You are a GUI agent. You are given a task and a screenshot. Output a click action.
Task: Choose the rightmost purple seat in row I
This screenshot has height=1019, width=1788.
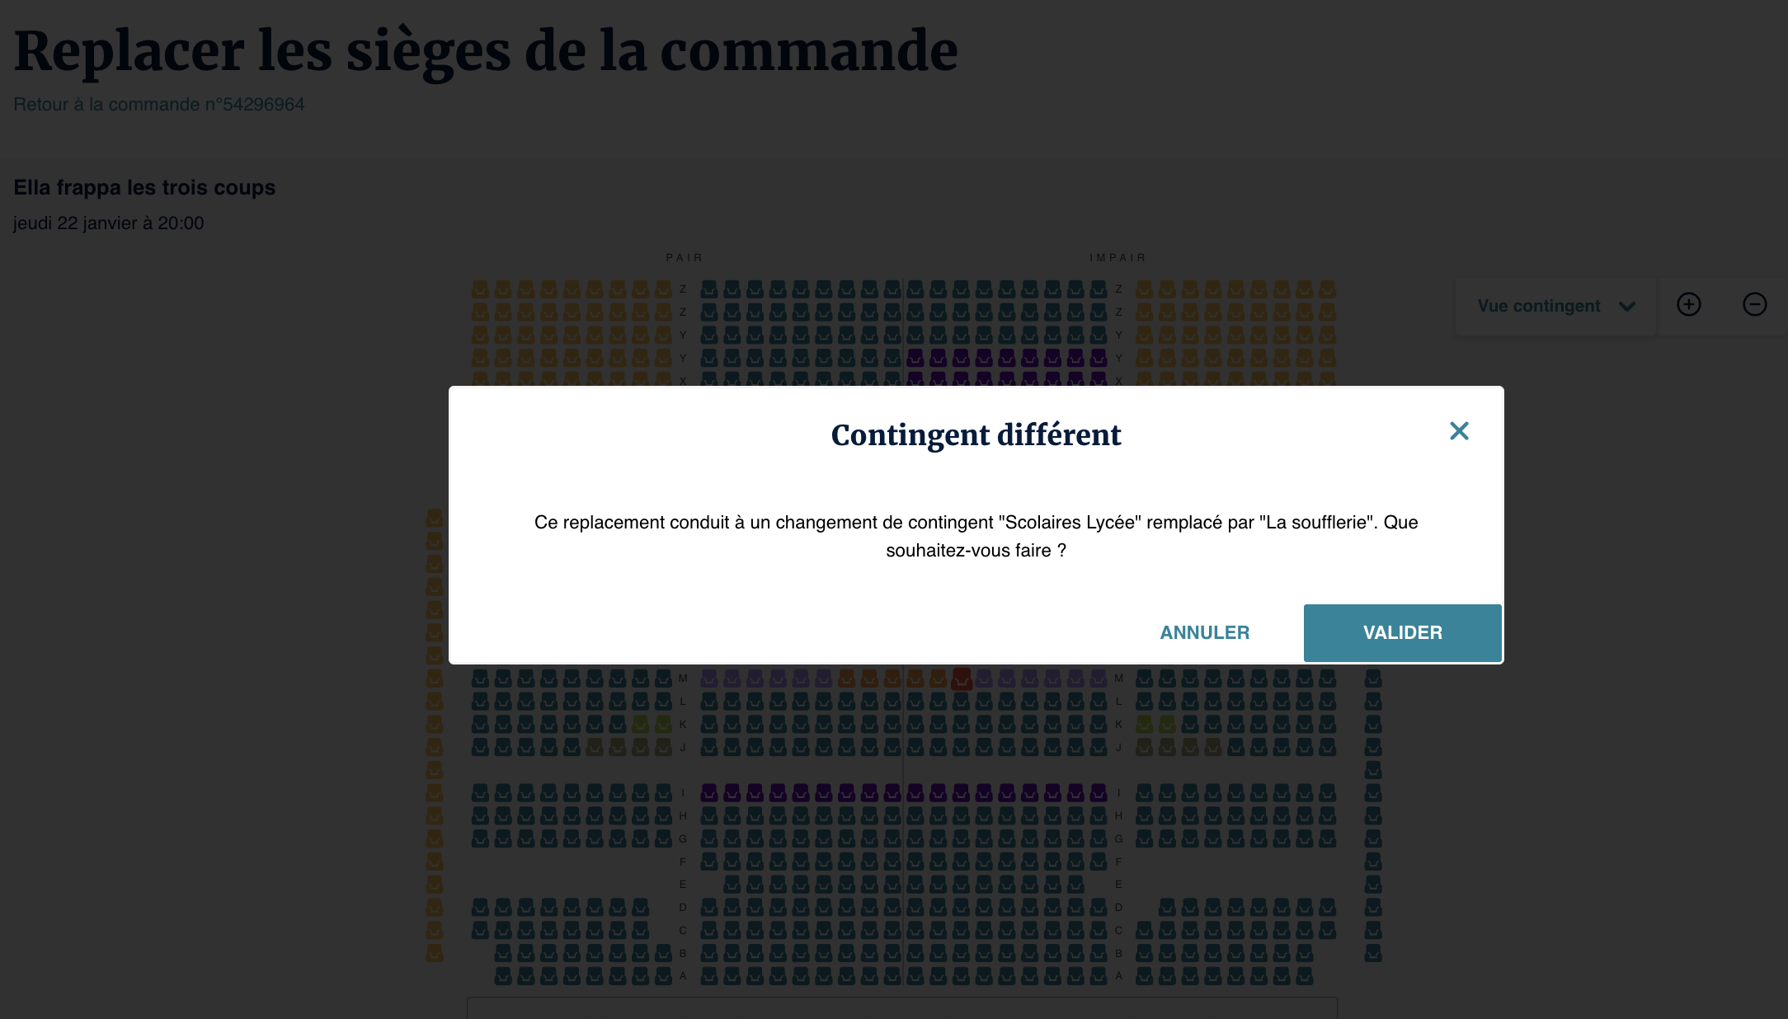pyautogui.click(x=1098, y=793)
